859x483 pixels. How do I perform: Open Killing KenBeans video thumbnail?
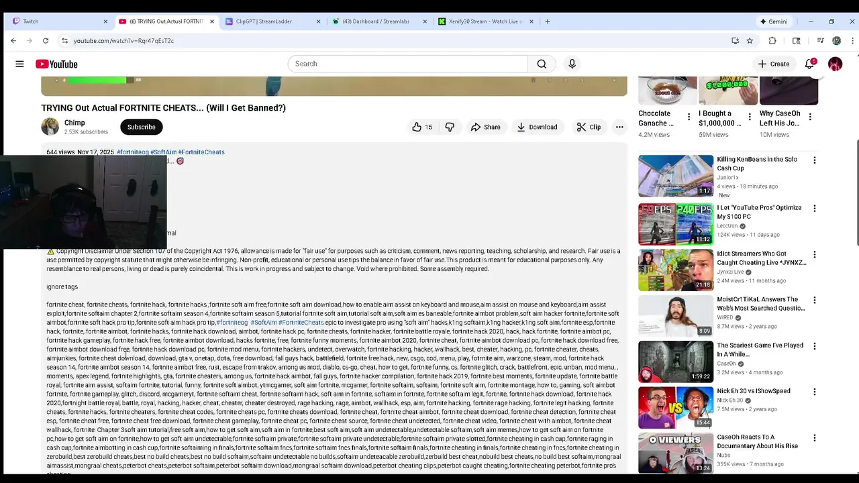pyautogui.click(x=676, y=176)
